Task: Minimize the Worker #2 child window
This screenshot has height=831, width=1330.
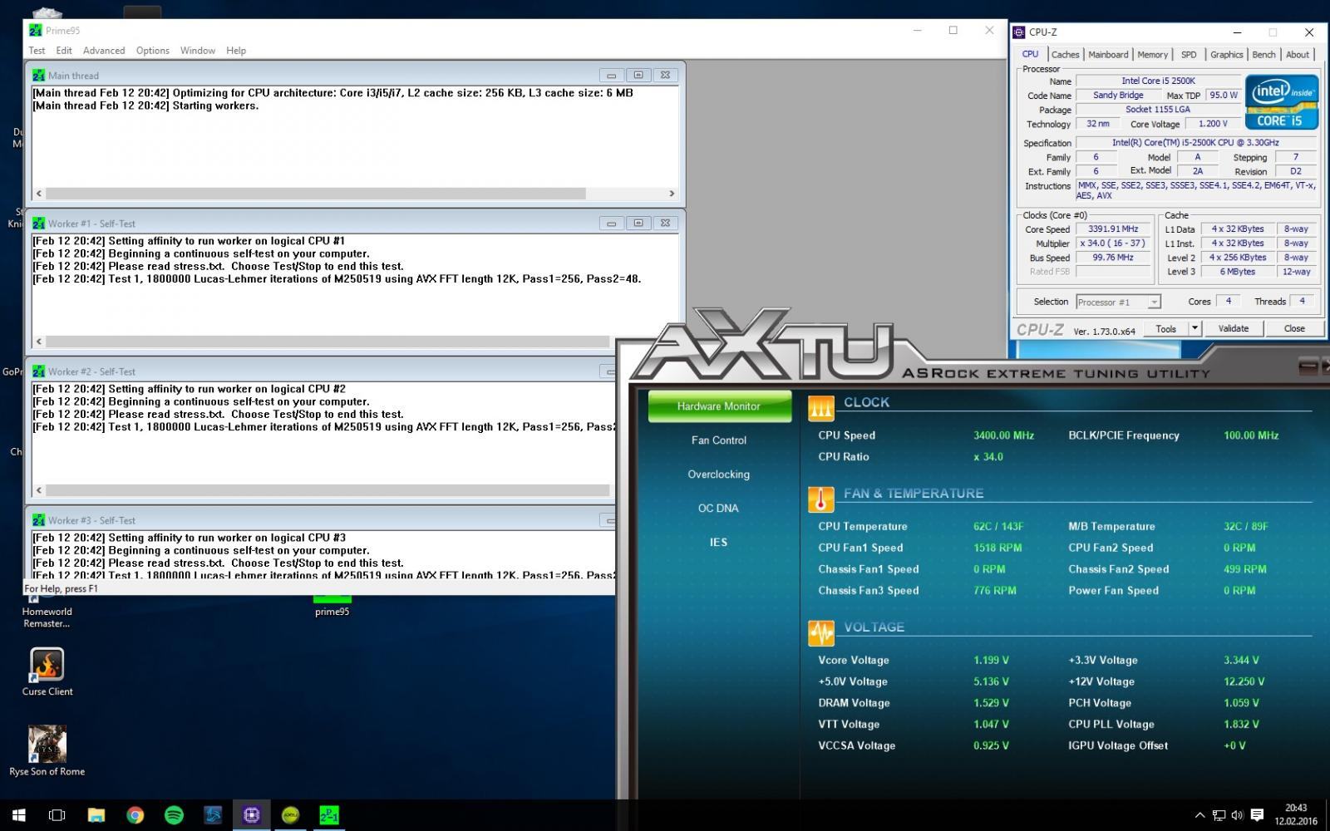Action: tap(609, 371)
